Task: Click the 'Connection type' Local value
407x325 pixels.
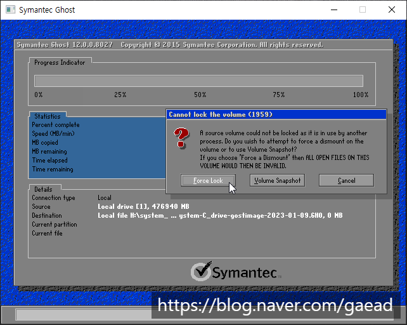Action: pos(105,198)
